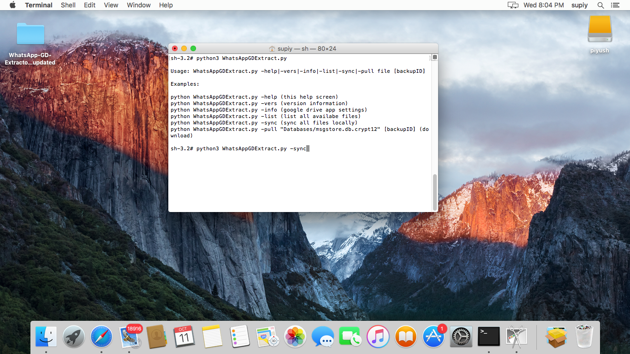The width and height of the screenshot is (630, 354).
Task: Open FaceTime green video icon in Dock
Action: 350,337
